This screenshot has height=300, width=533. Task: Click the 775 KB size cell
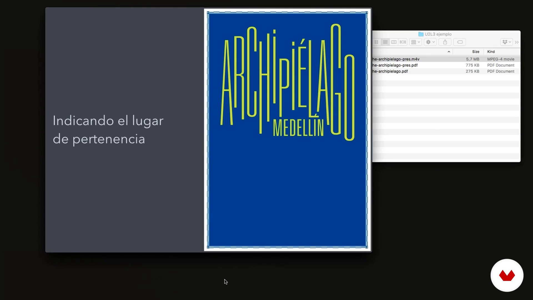pos(472,65)
